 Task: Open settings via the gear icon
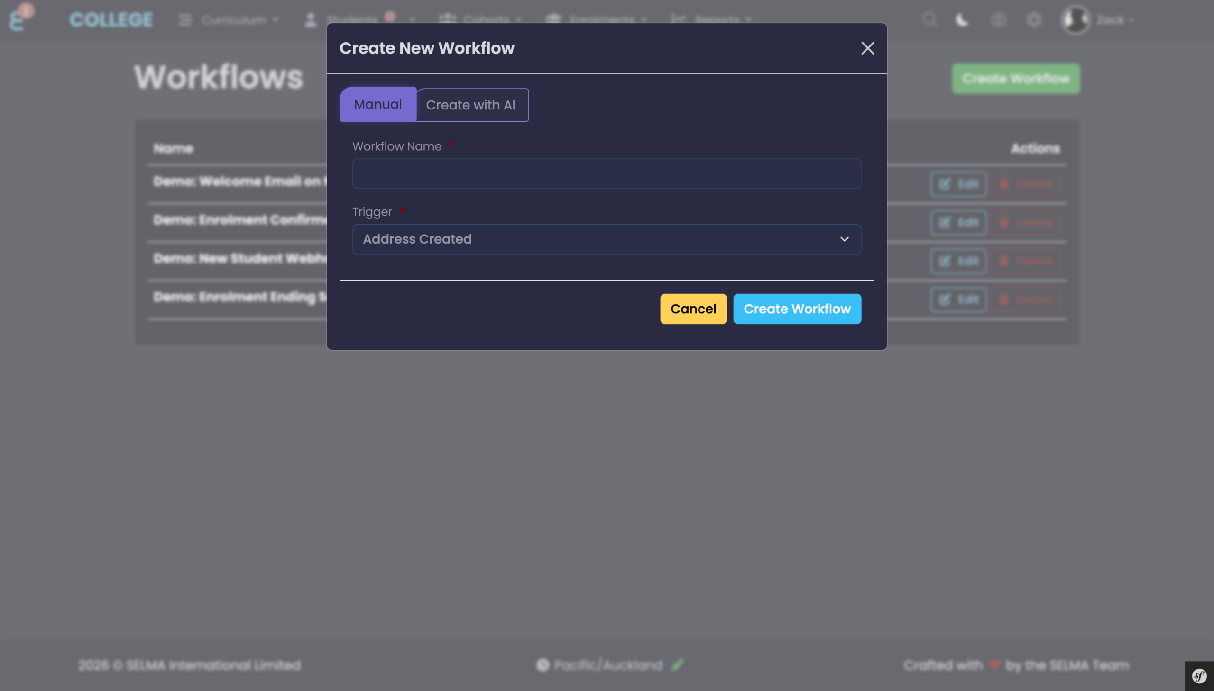point(1033,19)
